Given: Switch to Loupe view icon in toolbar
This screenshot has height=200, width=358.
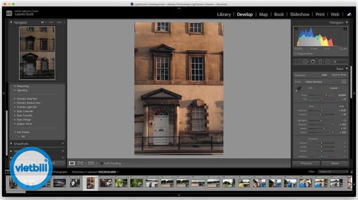Looking at the screenshot, I should (72, 163).
